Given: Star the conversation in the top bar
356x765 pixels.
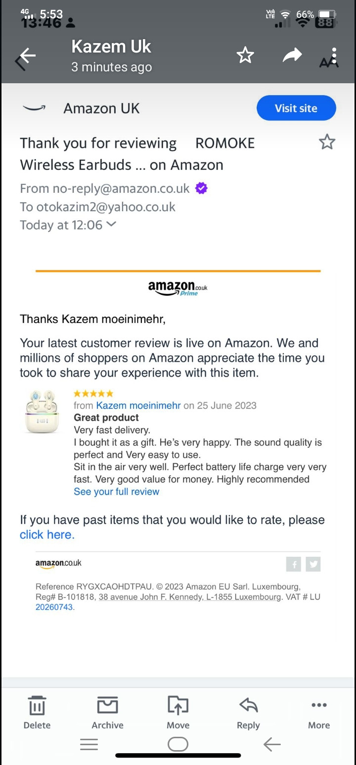Looking at the screenshot, I should (x=245, y=55).
